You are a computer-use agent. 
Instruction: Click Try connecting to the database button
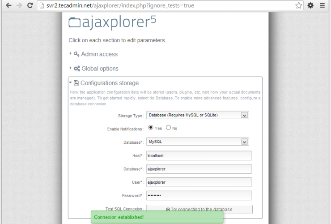199,209
